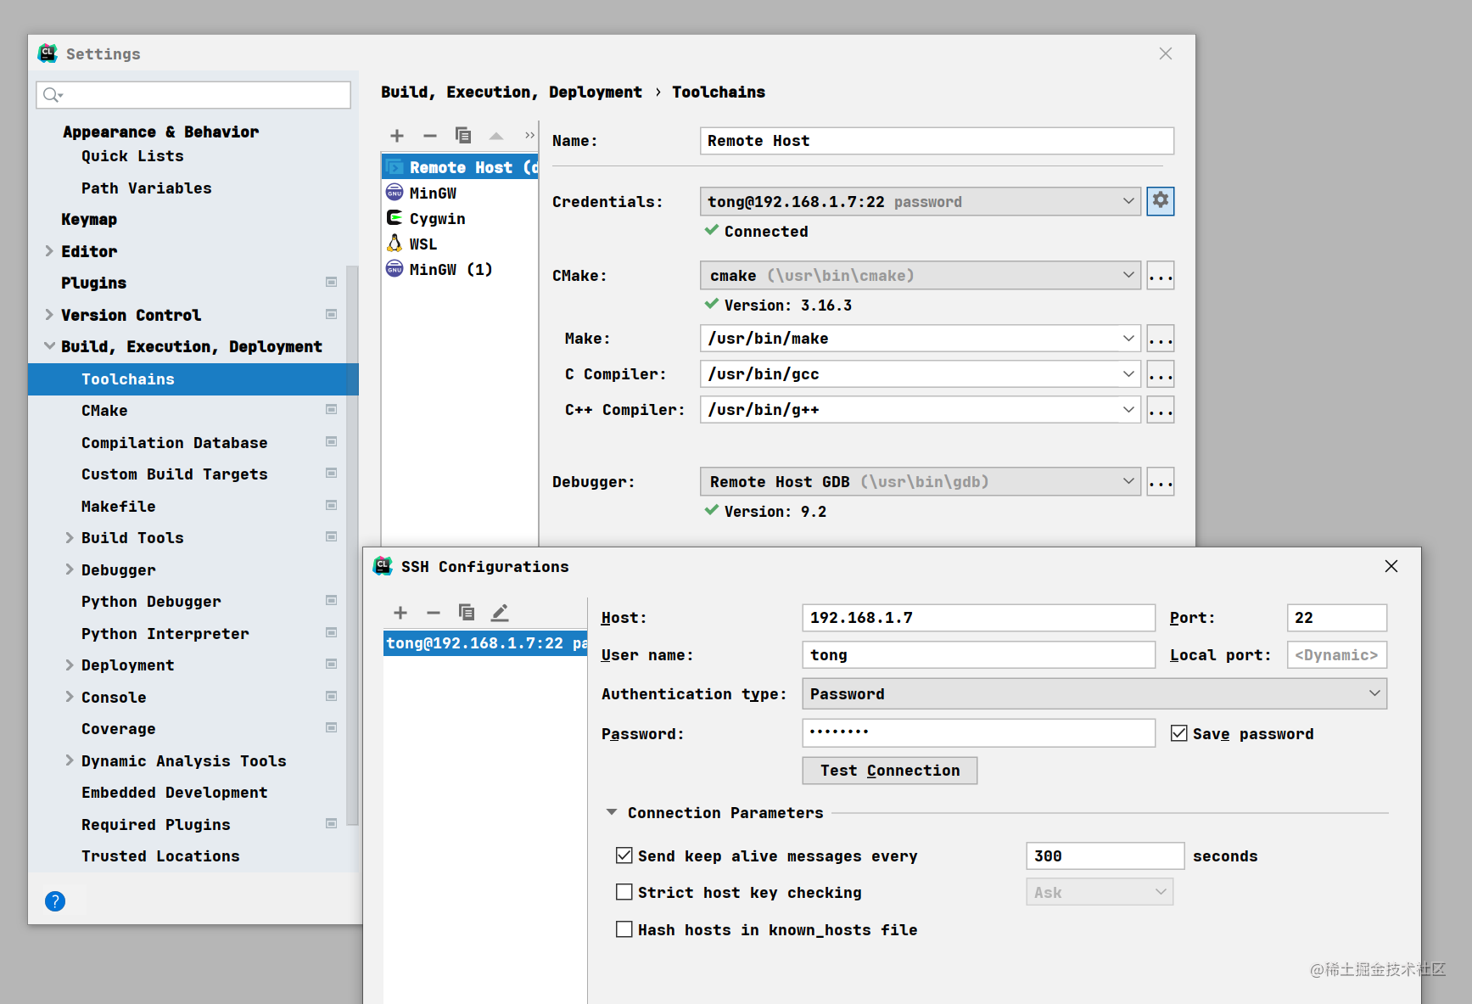1472x1004 pixels.
Task: Click the User name field
Action: pyautogui.click(x=978, y=655)
